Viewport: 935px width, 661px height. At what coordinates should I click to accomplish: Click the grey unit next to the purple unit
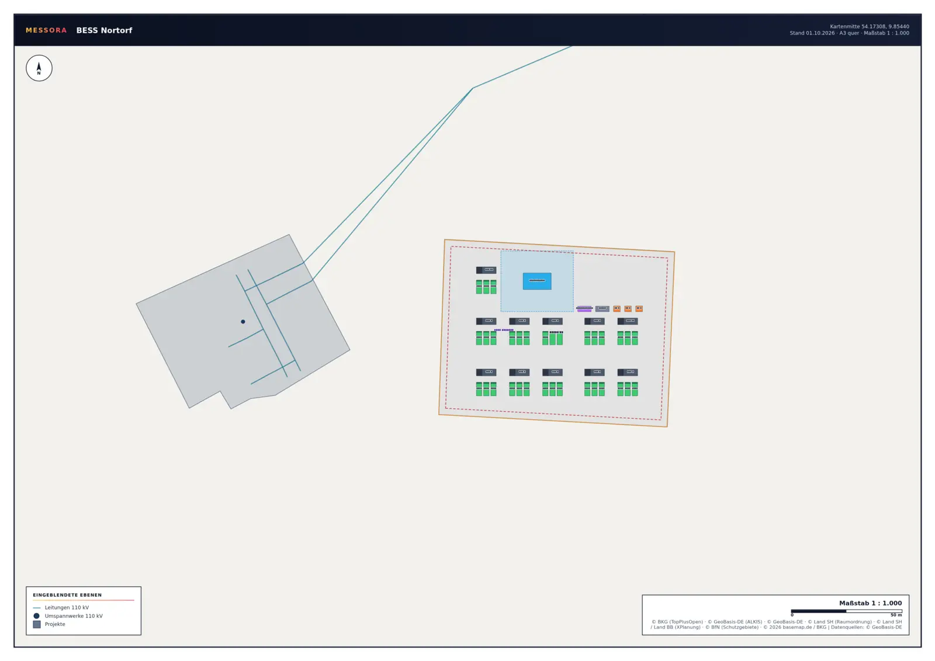pyautogui.click(x=602, y=309)
